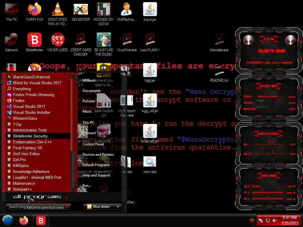Open the This PC desktop icon
This screenshot has width=303, height=227.
pyautogui.click(x=12, y=12)
